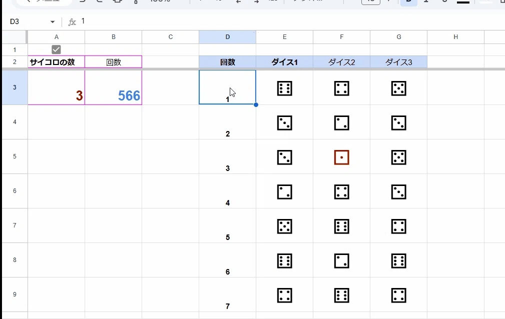
Task: Click the ダイス3 header cell
Action: (399, 62)
